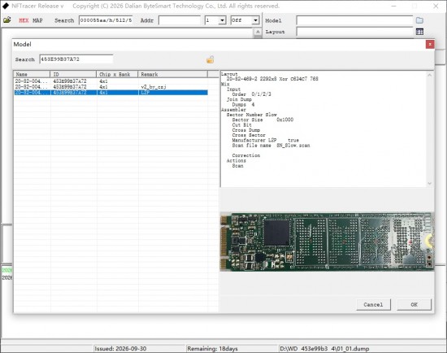The height and width of the screenshot is (353, 447).
Task: Click the PCB board photo thumbnail
Action: 328,242
